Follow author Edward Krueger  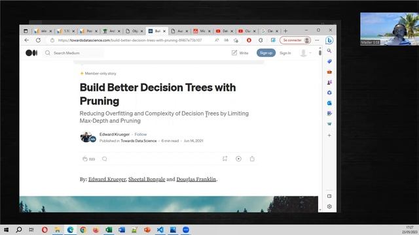click(x=141, y=134)
